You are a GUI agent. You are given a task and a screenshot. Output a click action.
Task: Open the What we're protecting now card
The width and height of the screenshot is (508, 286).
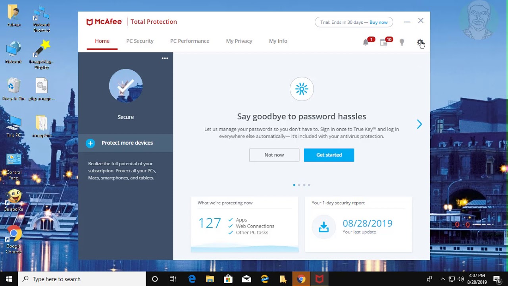click(x=244, y=224)
